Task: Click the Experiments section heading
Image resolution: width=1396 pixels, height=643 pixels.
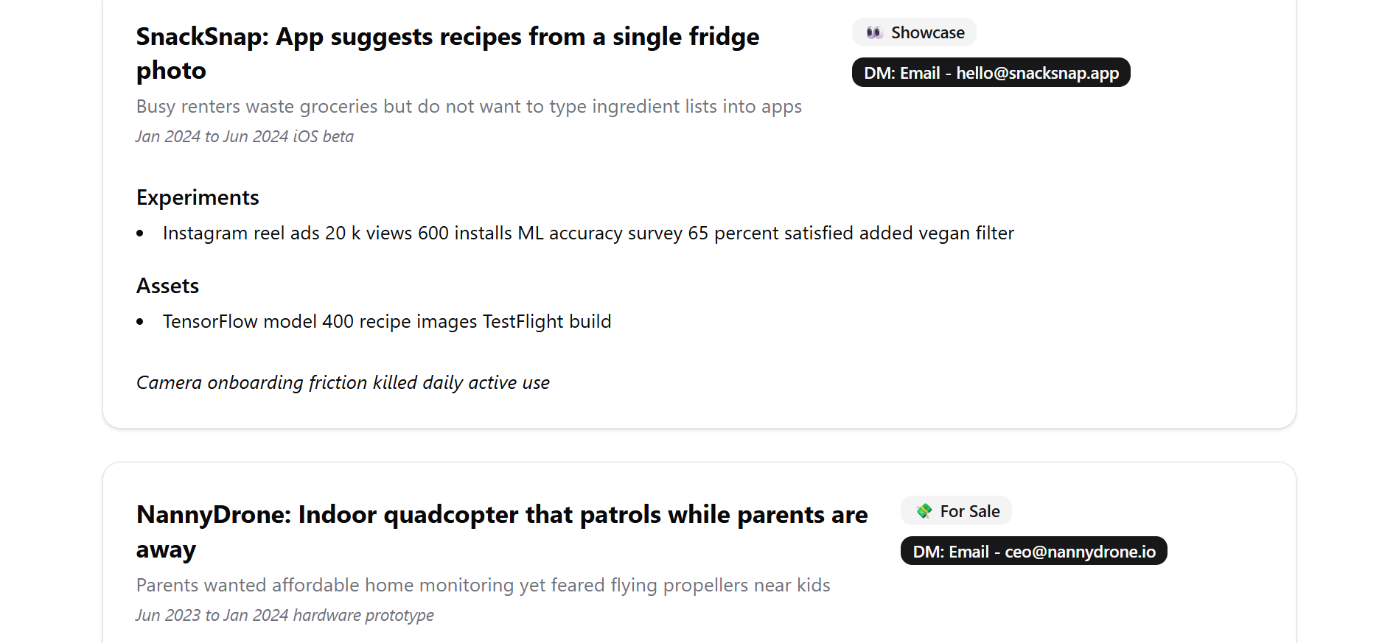Action: tap(198, 197)
